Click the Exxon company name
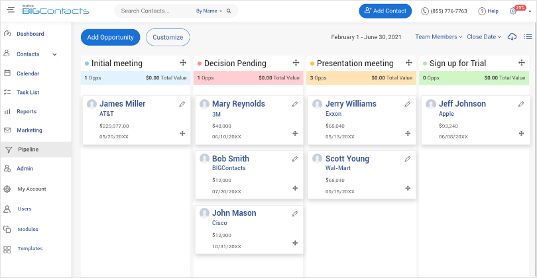537x278 pixels. tap(333, 114)
